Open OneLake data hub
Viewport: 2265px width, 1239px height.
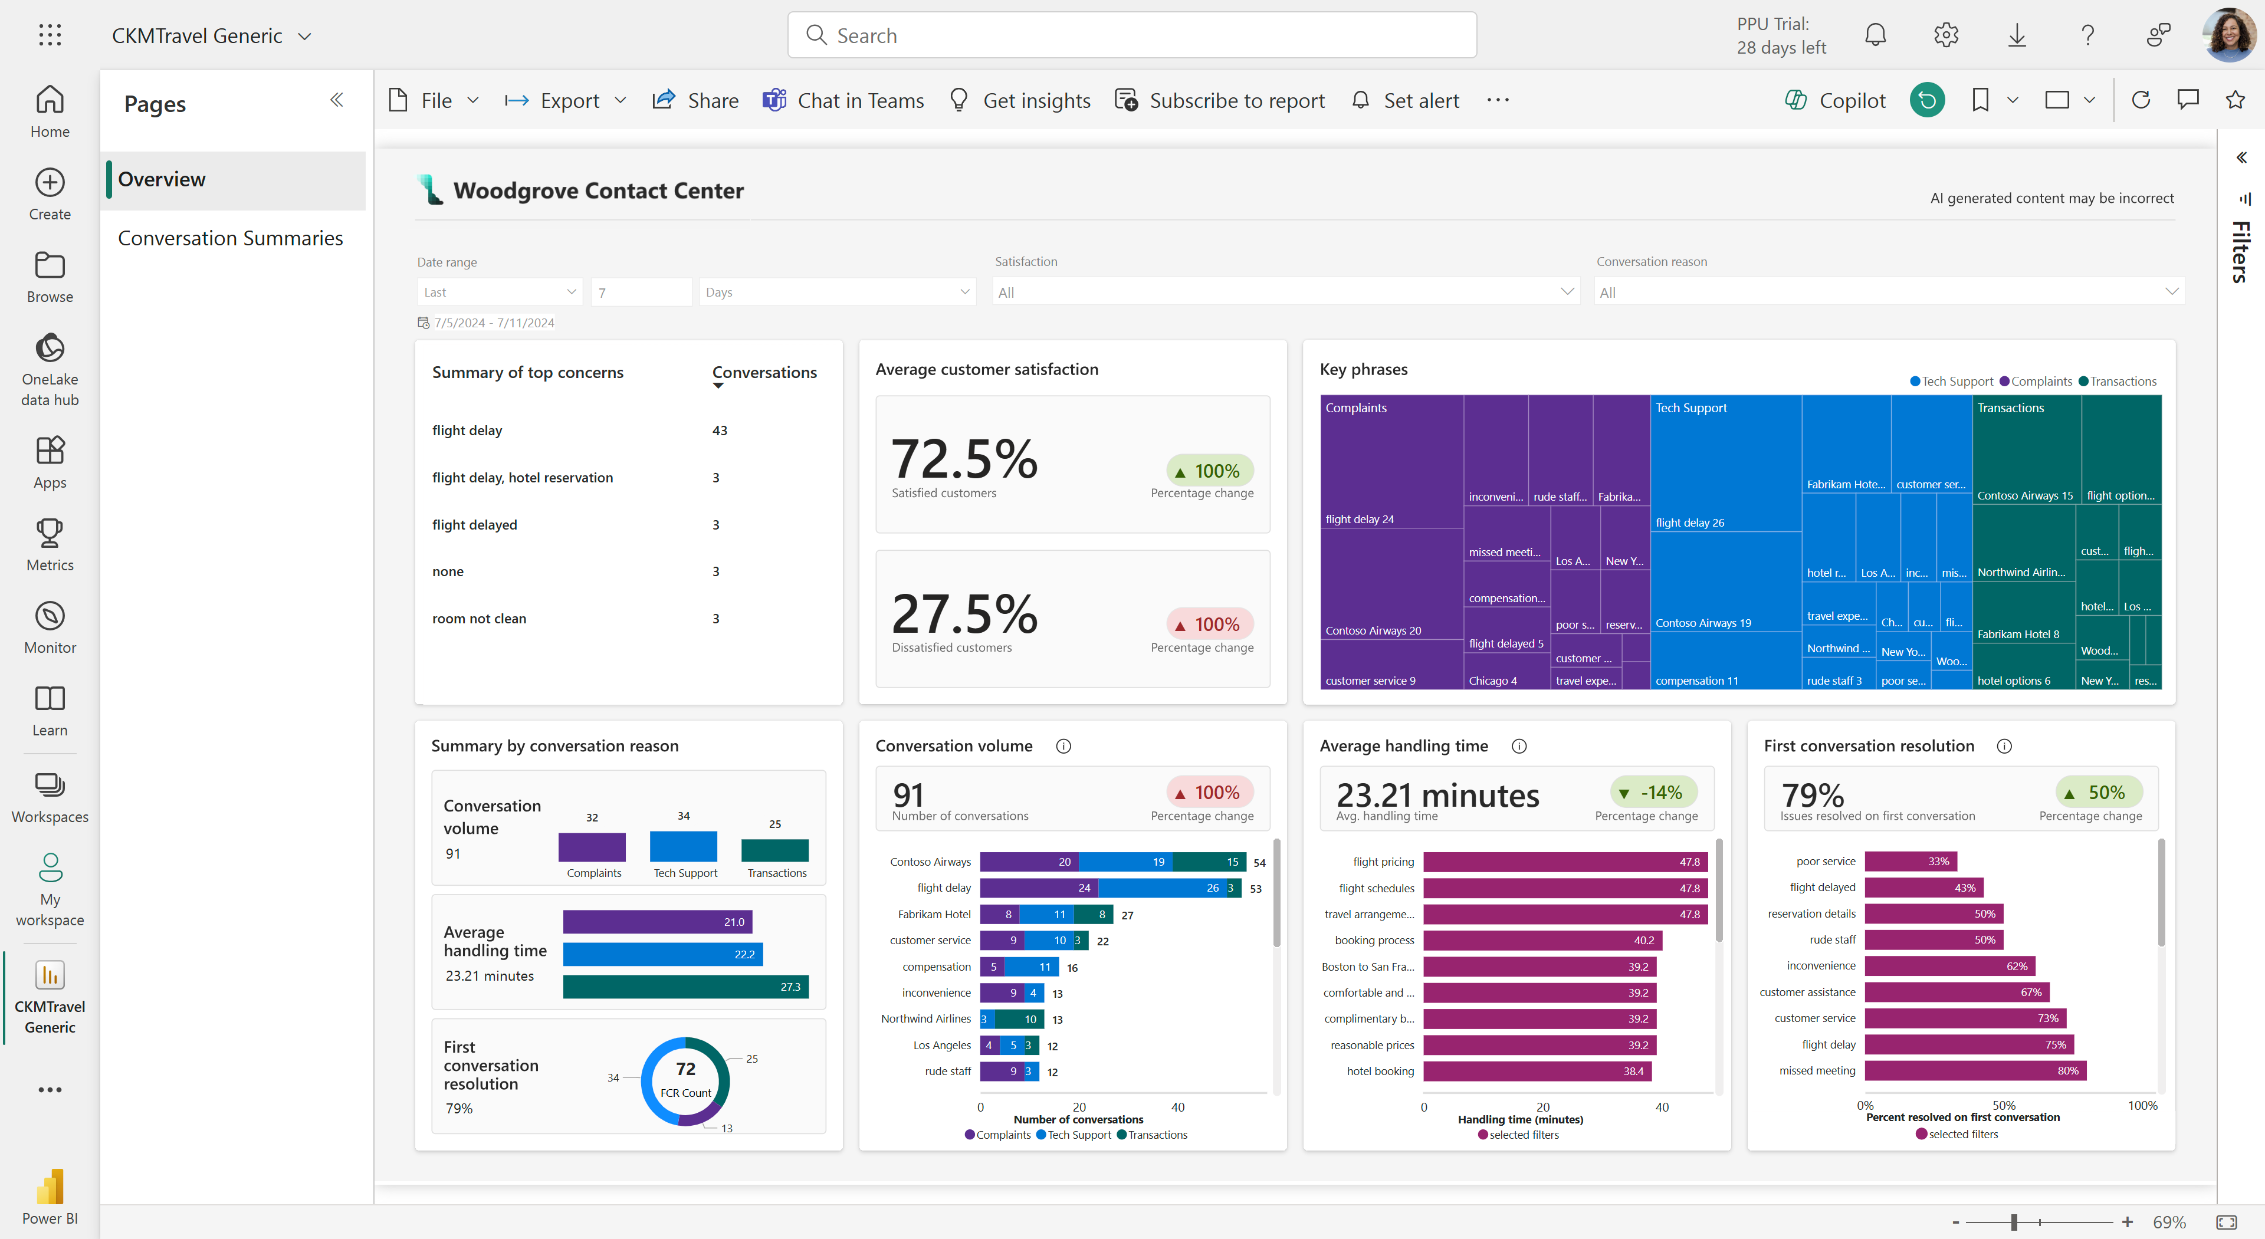coord(50,369)
